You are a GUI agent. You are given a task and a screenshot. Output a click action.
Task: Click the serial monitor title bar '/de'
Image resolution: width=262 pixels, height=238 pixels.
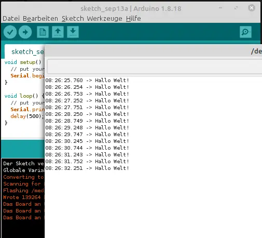pos(153,51)
